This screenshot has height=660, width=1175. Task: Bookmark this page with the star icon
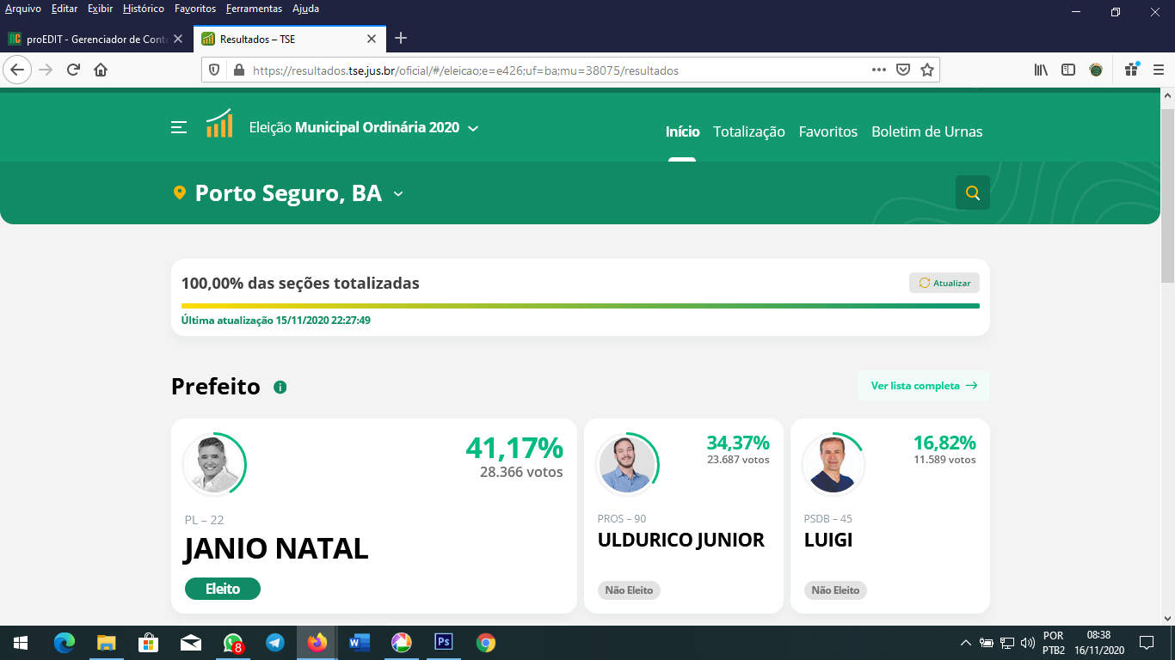pyautogui.click(x=926, y=70)
